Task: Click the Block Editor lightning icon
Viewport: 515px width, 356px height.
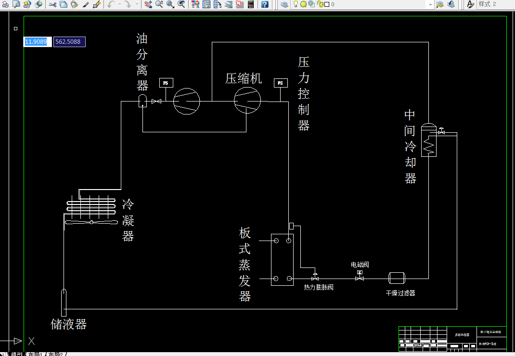Action: click(97, 4)
